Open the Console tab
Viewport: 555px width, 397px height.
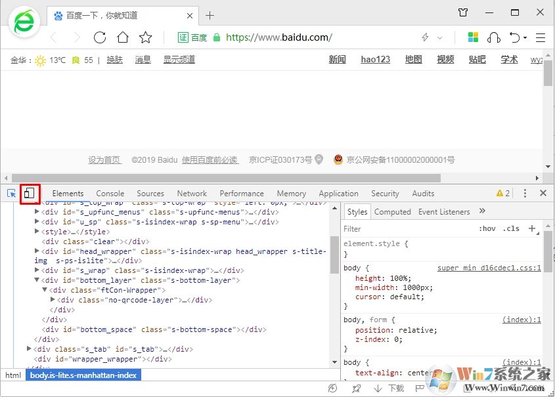(x=110, y=194)
